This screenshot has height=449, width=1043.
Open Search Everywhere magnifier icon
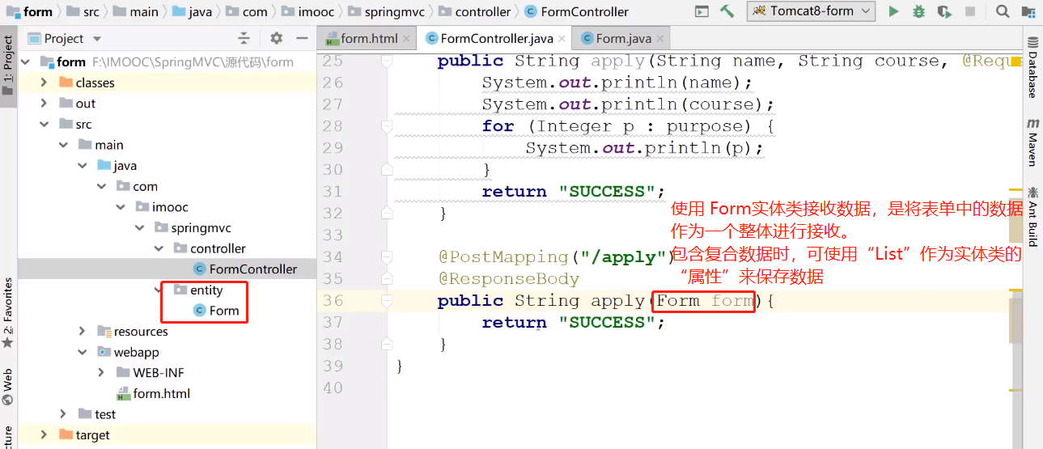click(1003, 11)
